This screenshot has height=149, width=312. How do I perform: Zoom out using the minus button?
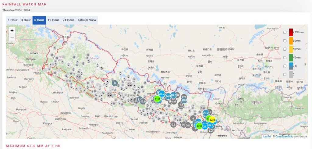(x=12, y=37)
